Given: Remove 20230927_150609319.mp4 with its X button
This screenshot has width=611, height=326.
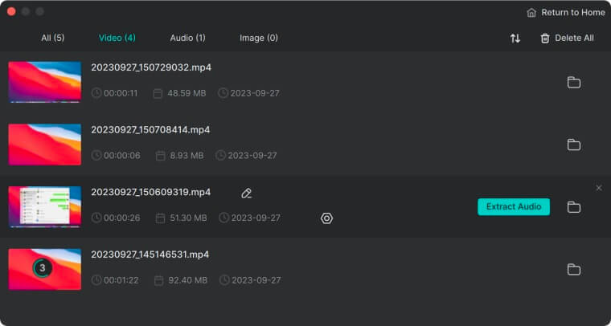Looking at the screenshot, I should click(x=599, y=188).
